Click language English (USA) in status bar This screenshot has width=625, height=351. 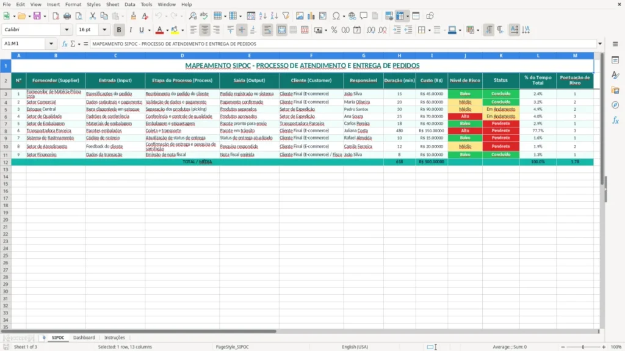point(355,347)
